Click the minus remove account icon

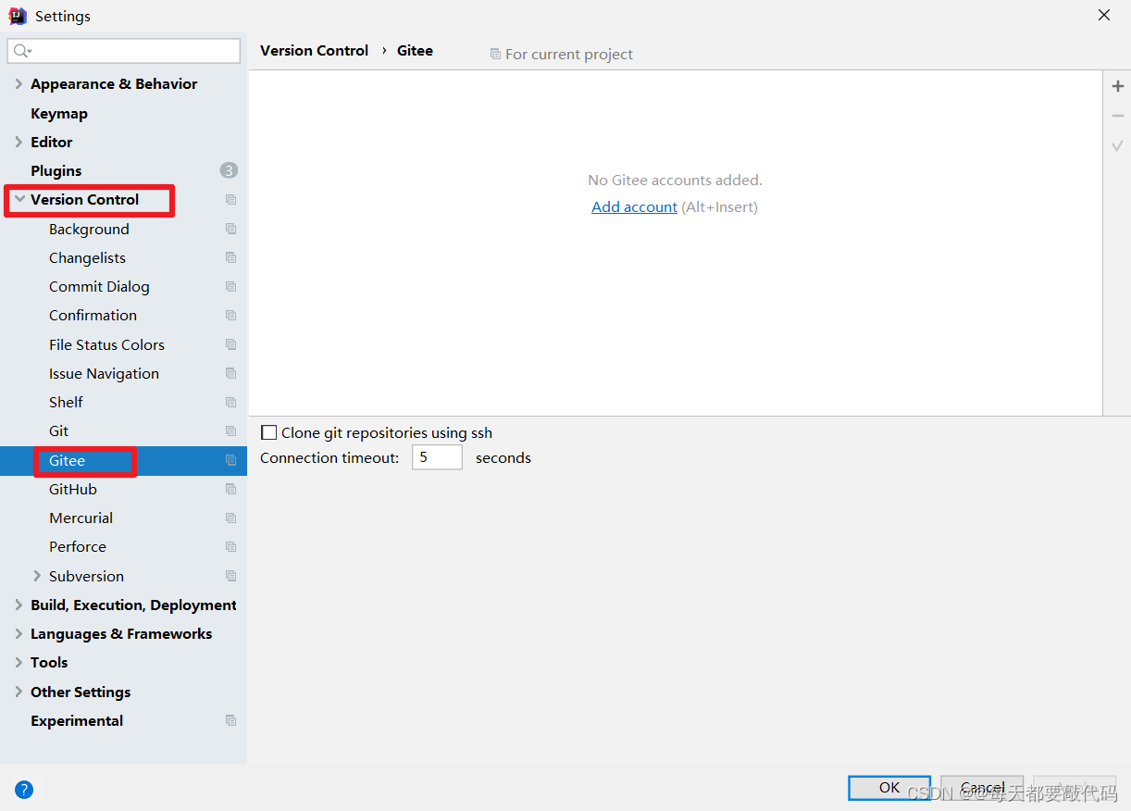point(1117,116)
